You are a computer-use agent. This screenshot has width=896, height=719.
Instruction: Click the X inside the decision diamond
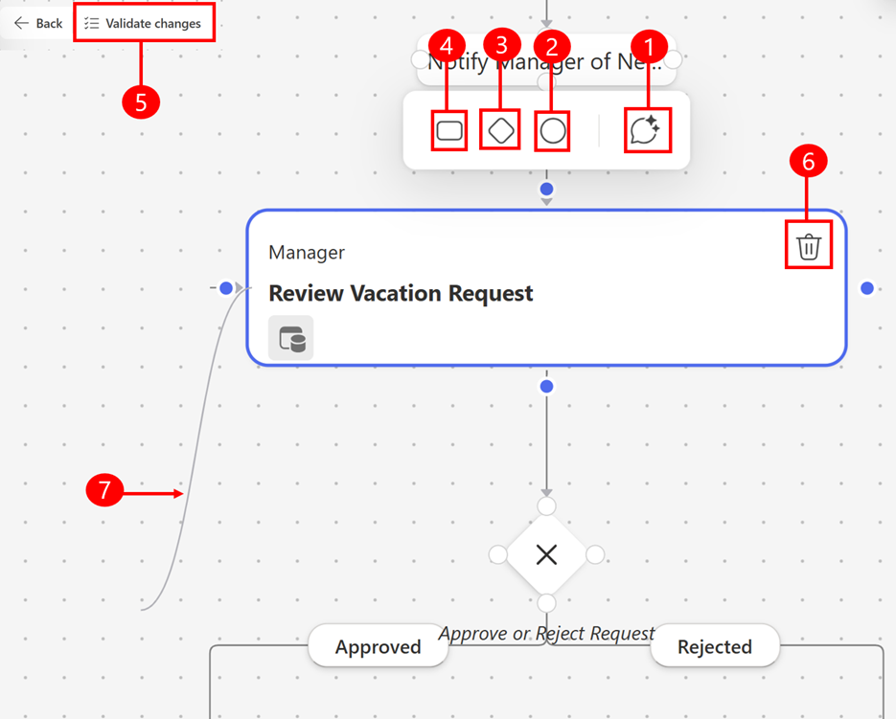coord(545,554)
